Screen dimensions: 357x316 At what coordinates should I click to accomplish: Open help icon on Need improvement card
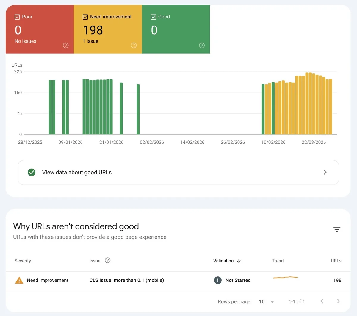click(x=134, y=45)
